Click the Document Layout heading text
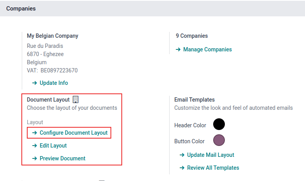This screenshot has height=181, width=305. [48, 100]
